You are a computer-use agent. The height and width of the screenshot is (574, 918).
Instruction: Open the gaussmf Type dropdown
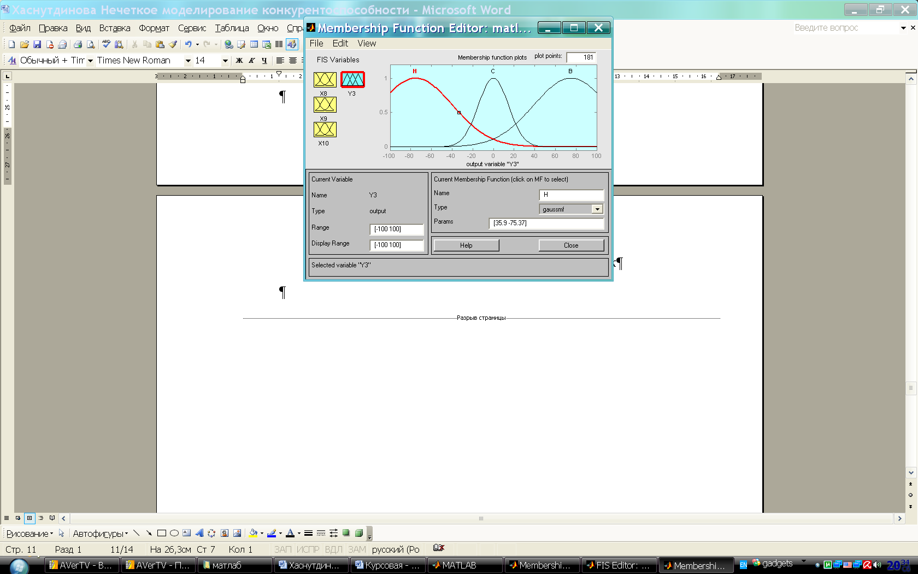pyautogui.click(x=597, y=209)
